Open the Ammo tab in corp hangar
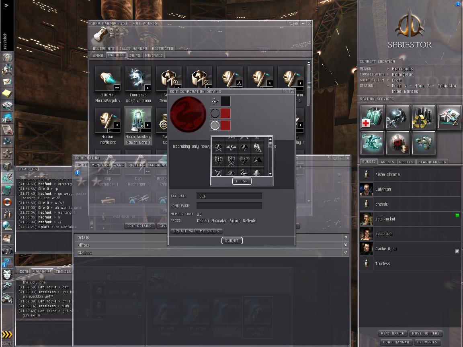The image size is (463, 347). tap(98, 55)
